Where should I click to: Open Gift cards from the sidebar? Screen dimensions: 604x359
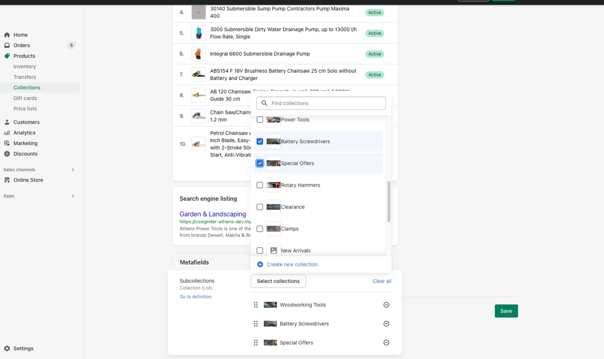click(25, 98)
